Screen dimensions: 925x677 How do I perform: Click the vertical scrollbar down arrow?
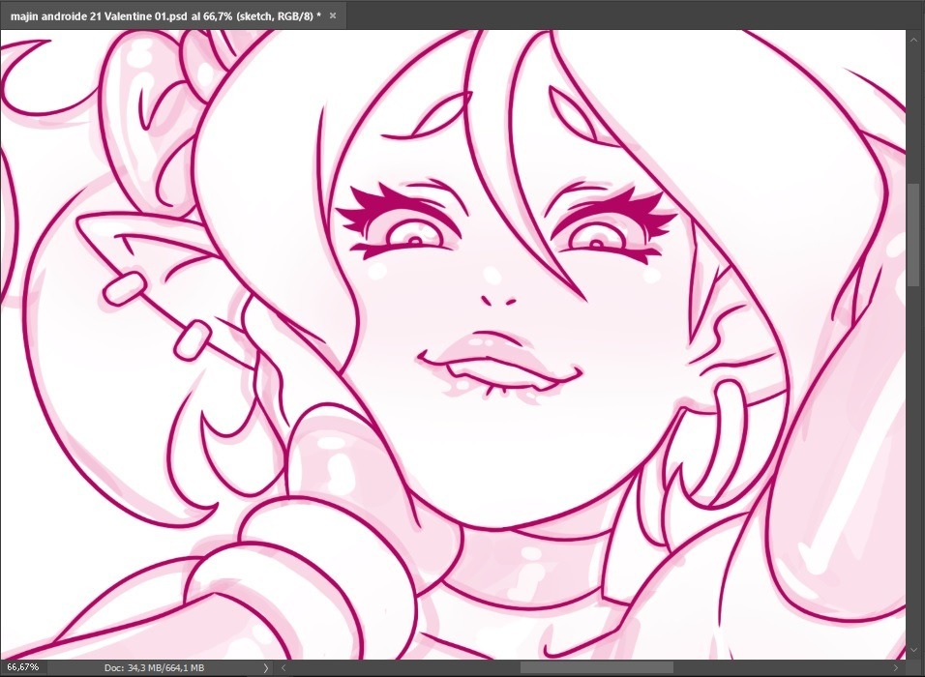[x=914, y=652]
